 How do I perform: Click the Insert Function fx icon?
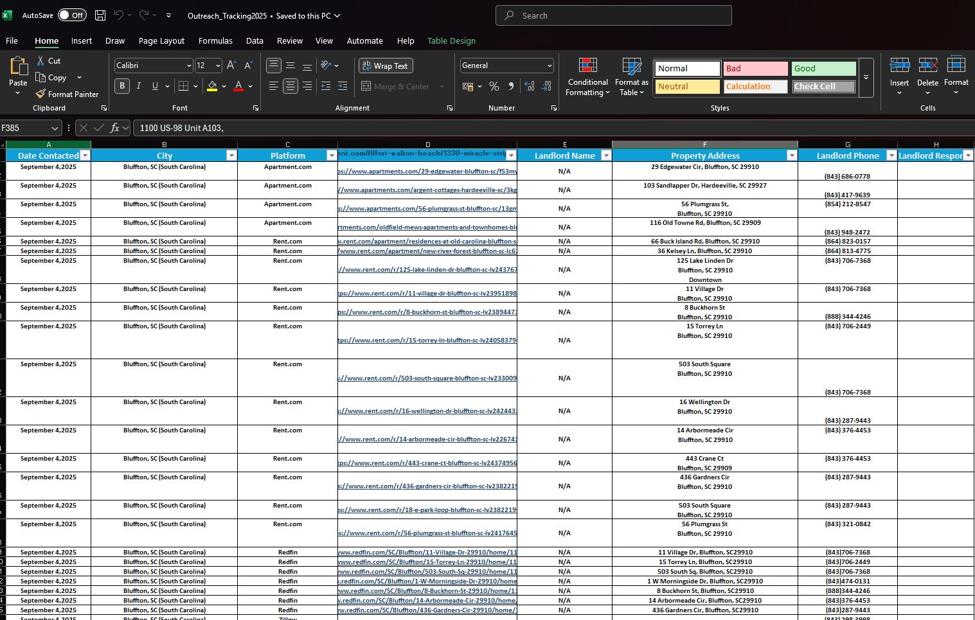tap(114, 128)
